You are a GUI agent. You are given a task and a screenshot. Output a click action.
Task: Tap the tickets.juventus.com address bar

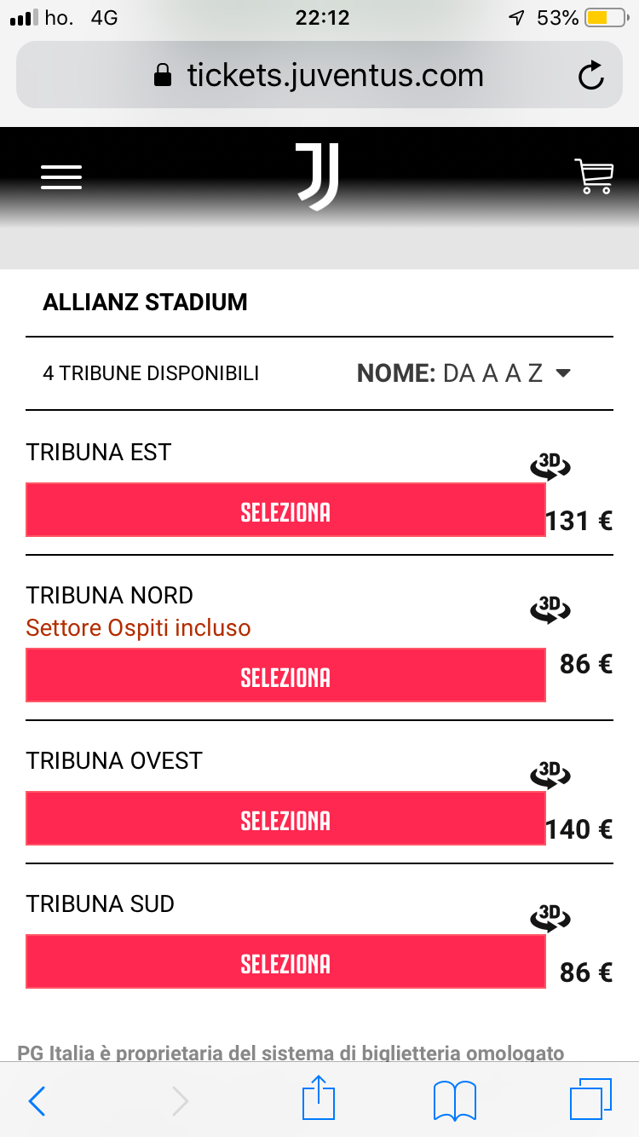319,76
